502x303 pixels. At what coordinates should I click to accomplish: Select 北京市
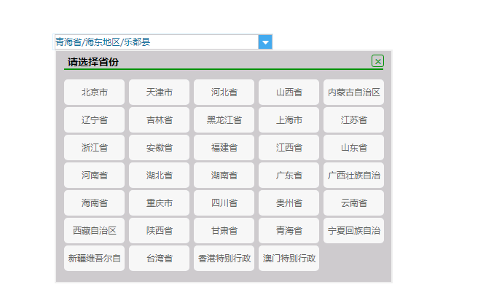click(94, 93)
